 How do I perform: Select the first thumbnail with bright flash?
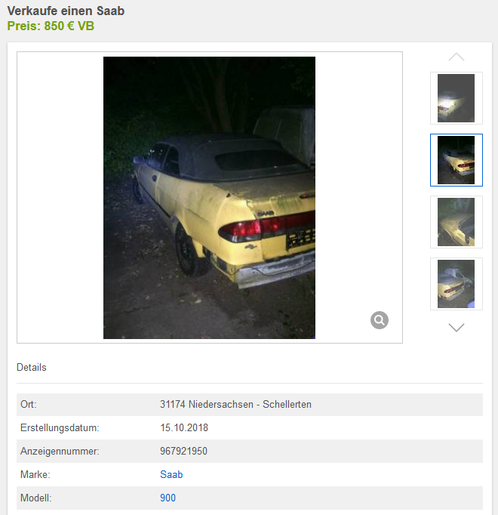(x=456, y=98)
